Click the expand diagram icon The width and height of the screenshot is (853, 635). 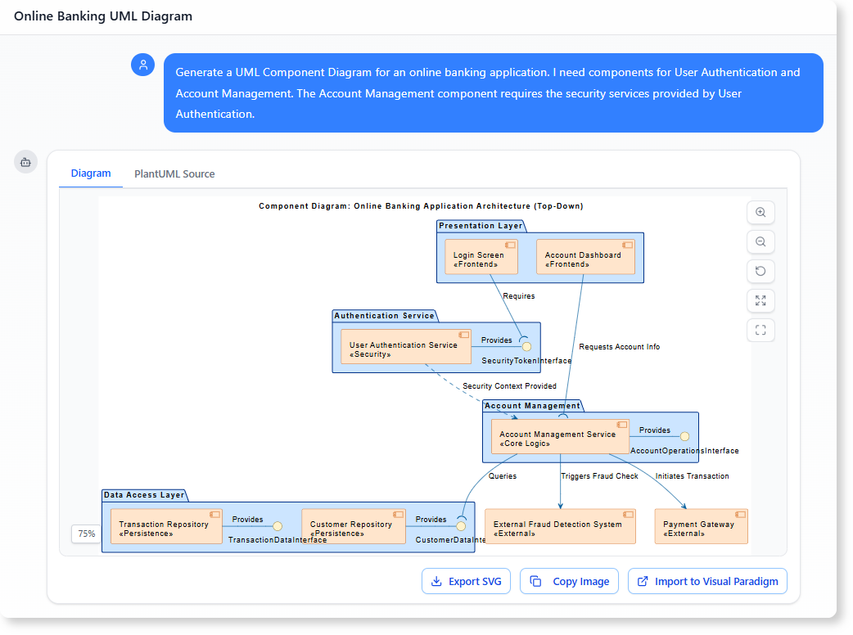(x=760, y=300)
